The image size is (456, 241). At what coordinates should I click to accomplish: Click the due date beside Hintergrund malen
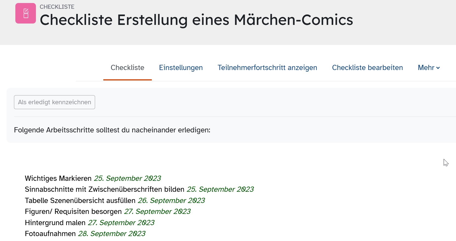121,223
